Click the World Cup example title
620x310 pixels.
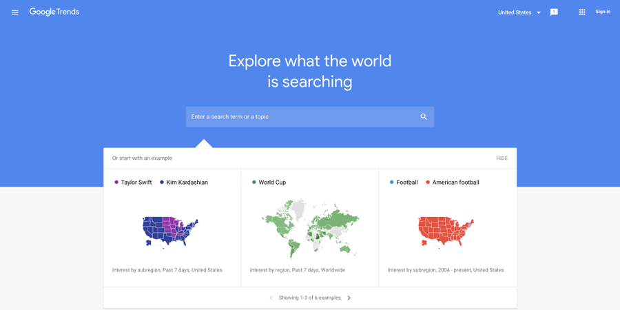[272, 183]
